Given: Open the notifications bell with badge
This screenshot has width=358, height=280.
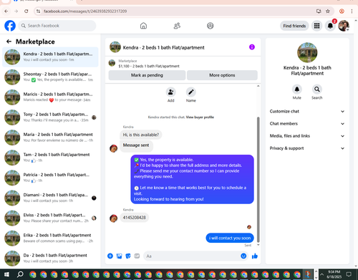Looking at the screenshot, I should point(330,26).
